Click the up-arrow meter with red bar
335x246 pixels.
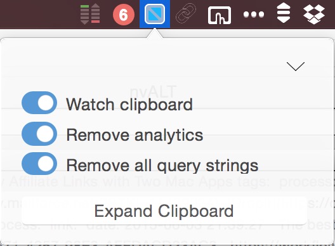[x=96, y=13]
